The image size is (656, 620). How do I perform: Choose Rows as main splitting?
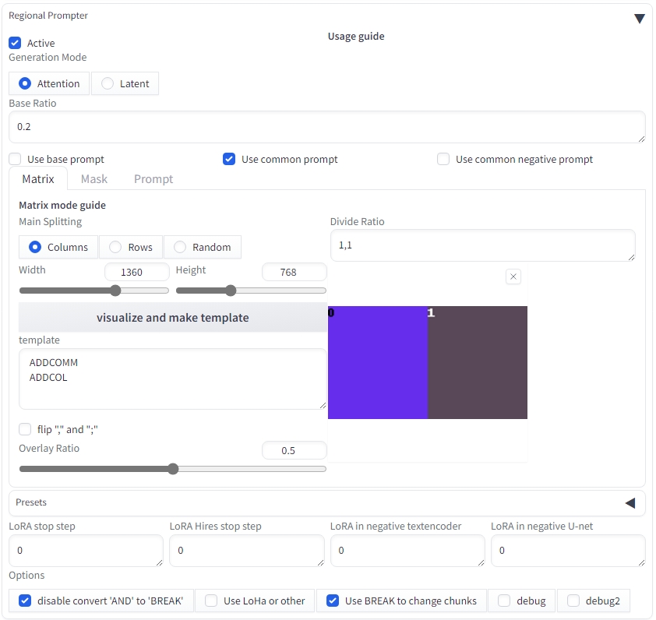(115, 248)
